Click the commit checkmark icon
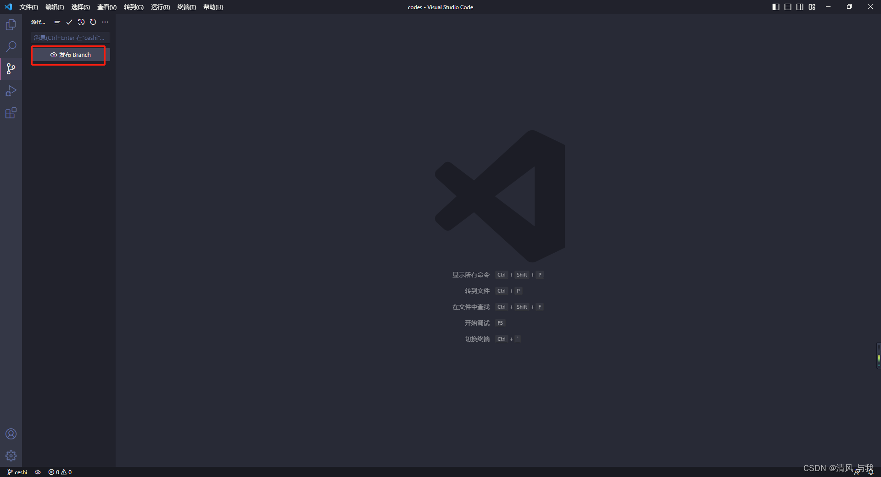This screenshot has height=477, width=881. coord(69,22)
